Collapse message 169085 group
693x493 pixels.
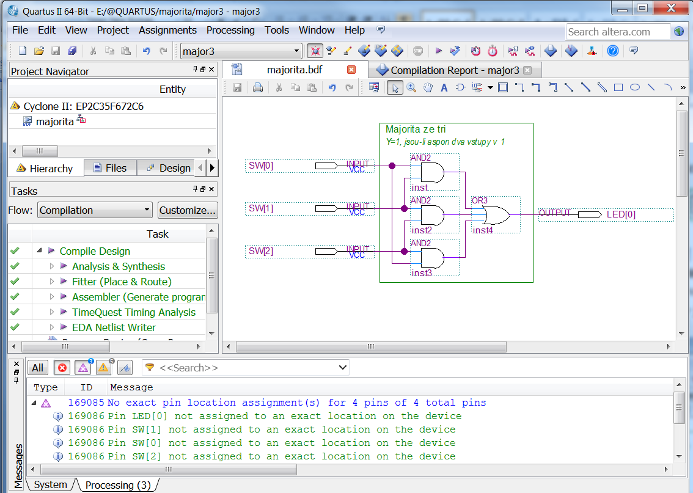[x=34, y=403]
